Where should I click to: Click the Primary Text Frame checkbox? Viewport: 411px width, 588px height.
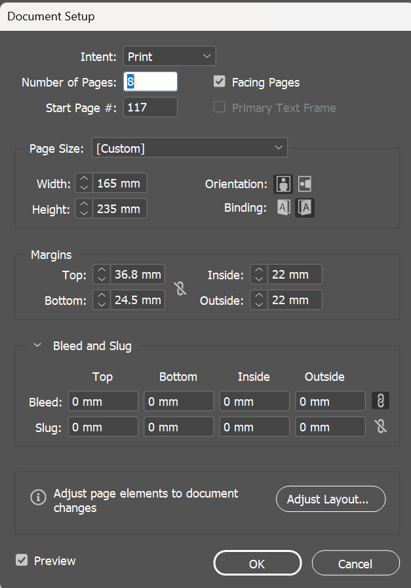pos(220,108)
